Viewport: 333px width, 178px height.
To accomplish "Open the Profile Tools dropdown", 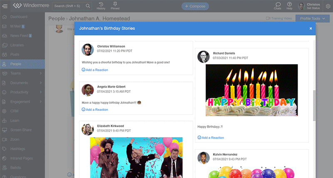I will (313, 18).
